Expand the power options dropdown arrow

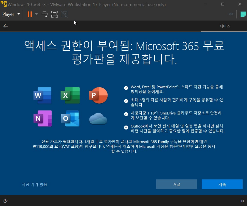[37, 14]
